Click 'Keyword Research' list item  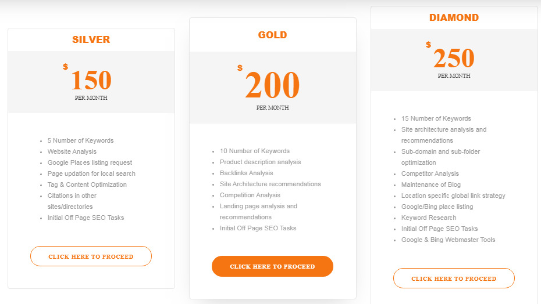coord(429,218)
